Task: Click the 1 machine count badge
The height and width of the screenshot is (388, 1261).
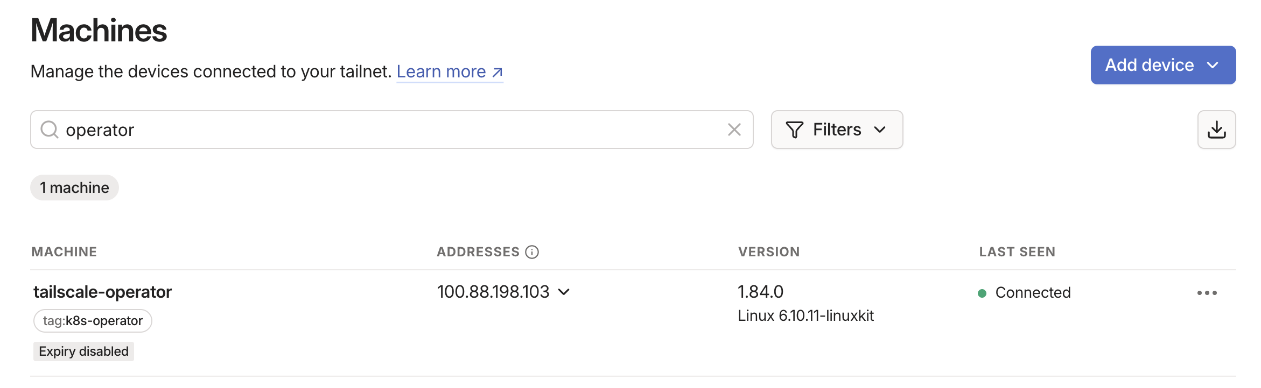Action: click(x=74, y=188)
